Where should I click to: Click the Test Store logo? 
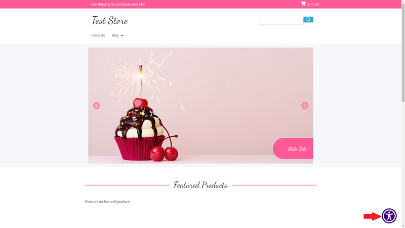coord(110,20)
